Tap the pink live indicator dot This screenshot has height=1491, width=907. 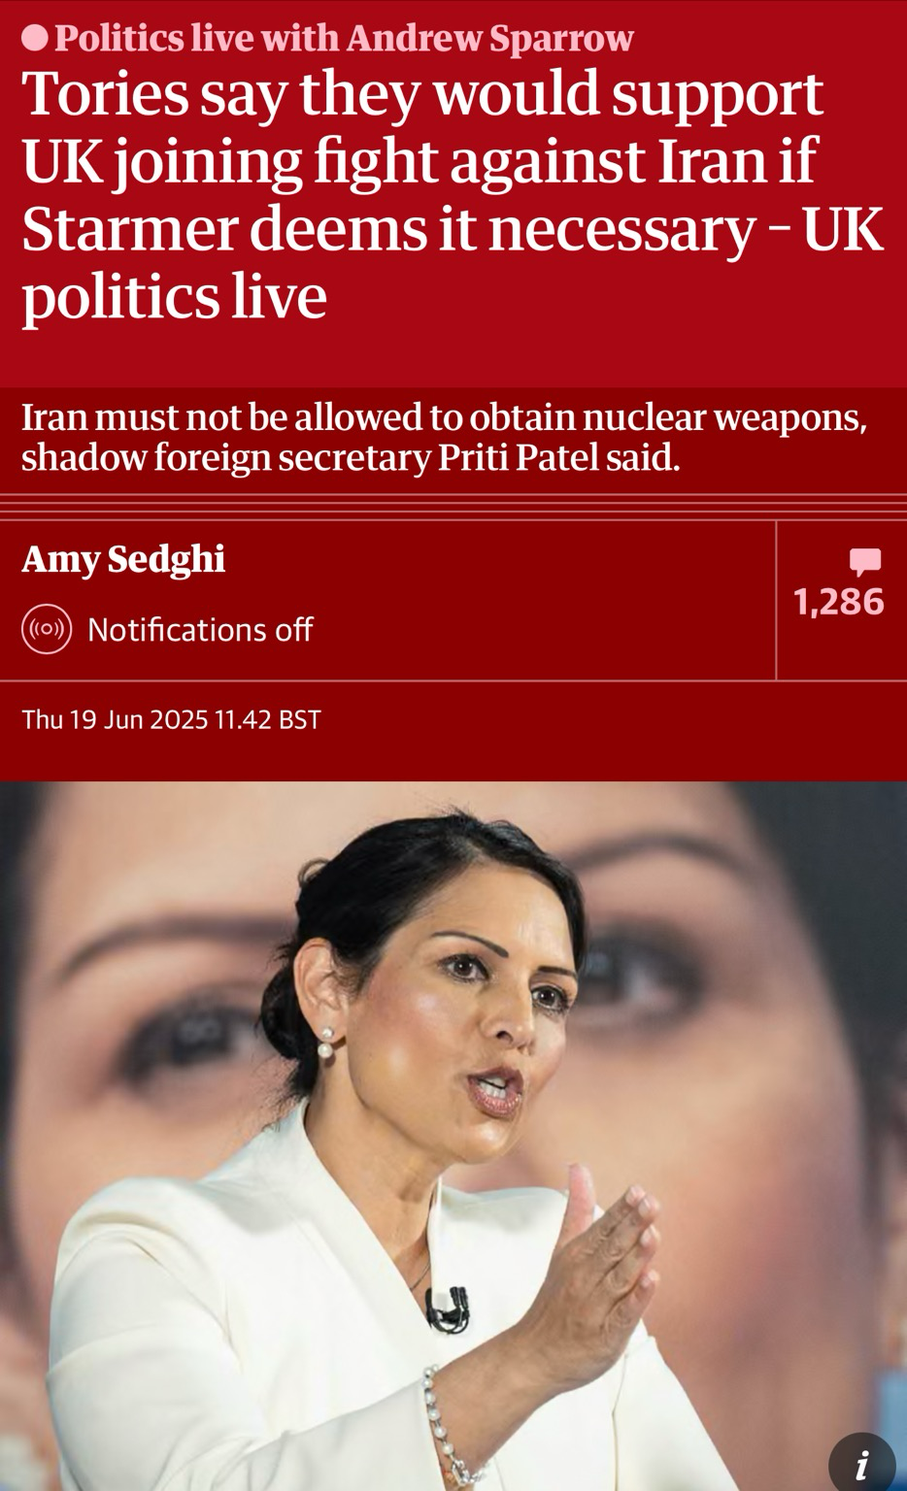[x=35, y=39]
